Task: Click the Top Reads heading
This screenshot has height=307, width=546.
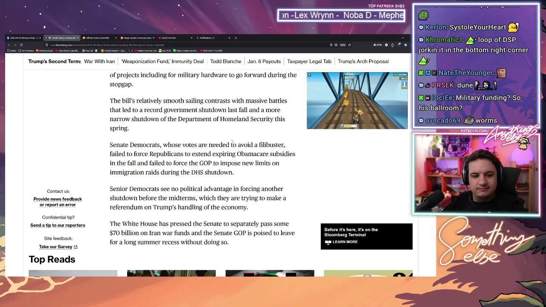Action: (52, 259)
